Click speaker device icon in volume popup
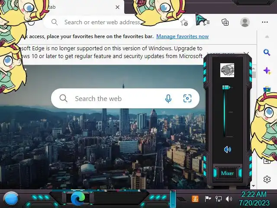277x208 pixels. click(227, 70)
